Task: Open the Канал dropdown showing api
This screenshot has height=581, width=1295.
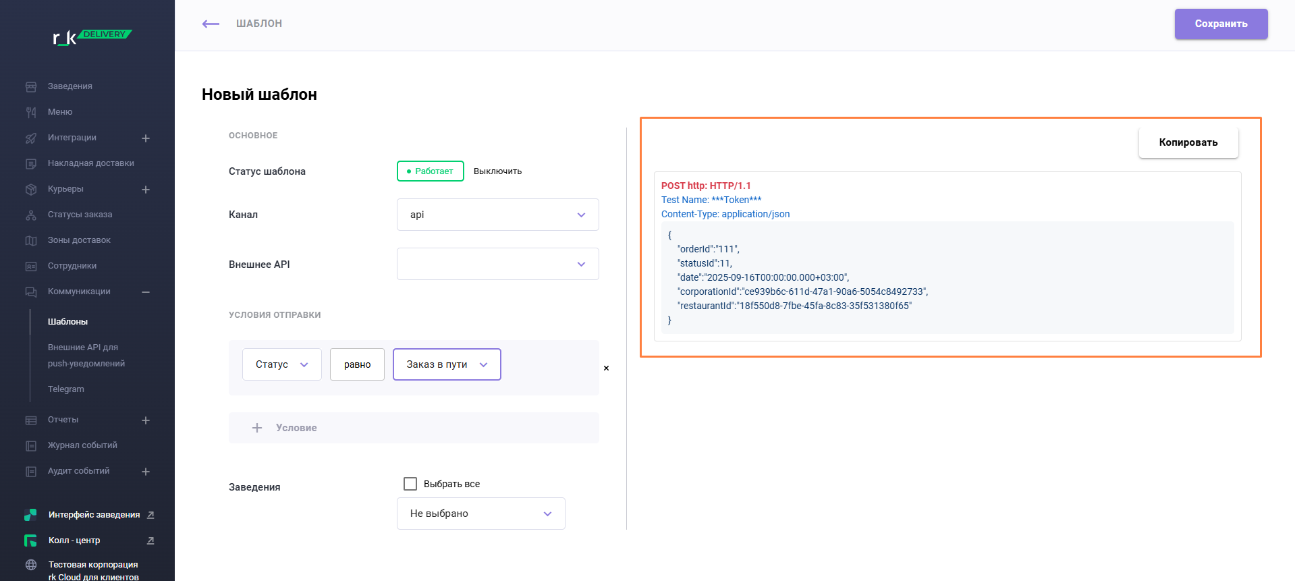Action: coord(497,215)
